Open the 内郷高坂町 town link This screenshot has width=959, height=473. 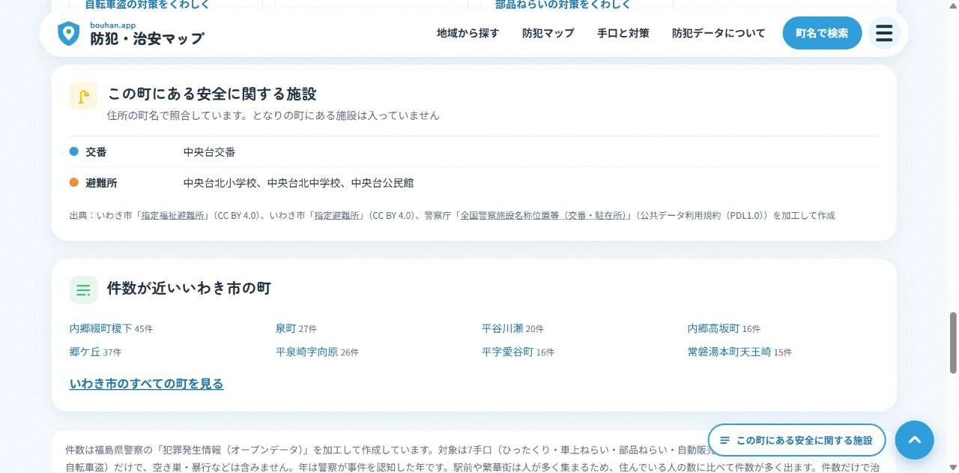point(713,328)
